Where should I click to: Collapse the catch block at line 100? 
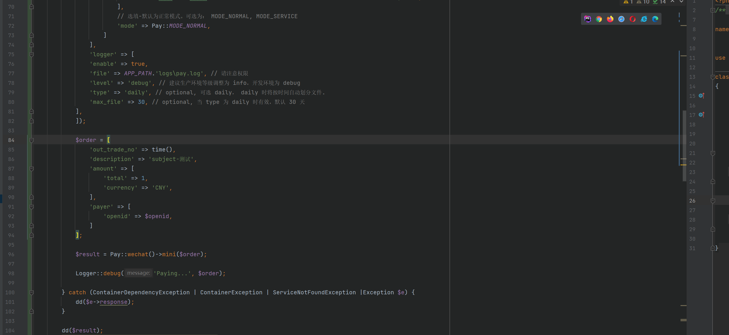click(x=32, y=292)
